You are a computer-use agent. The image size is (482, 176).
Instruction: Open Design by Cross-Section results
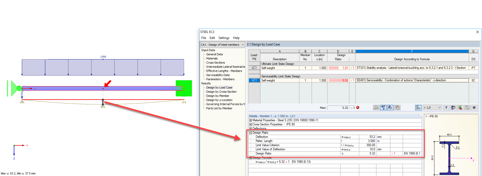[221, 92]
